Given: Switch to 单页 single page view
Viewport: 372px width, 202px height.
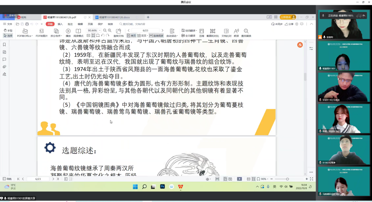Looking at the screenshot, I should tap(132, 36).
